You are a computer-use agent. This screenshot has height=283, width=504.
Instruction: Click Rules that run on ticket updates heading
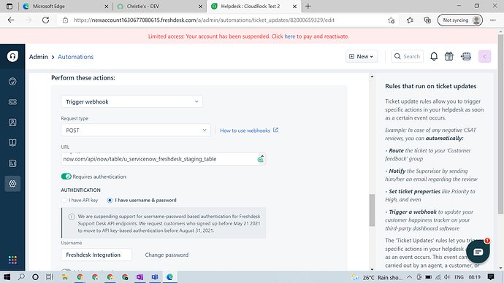click(x=431, y=86)
